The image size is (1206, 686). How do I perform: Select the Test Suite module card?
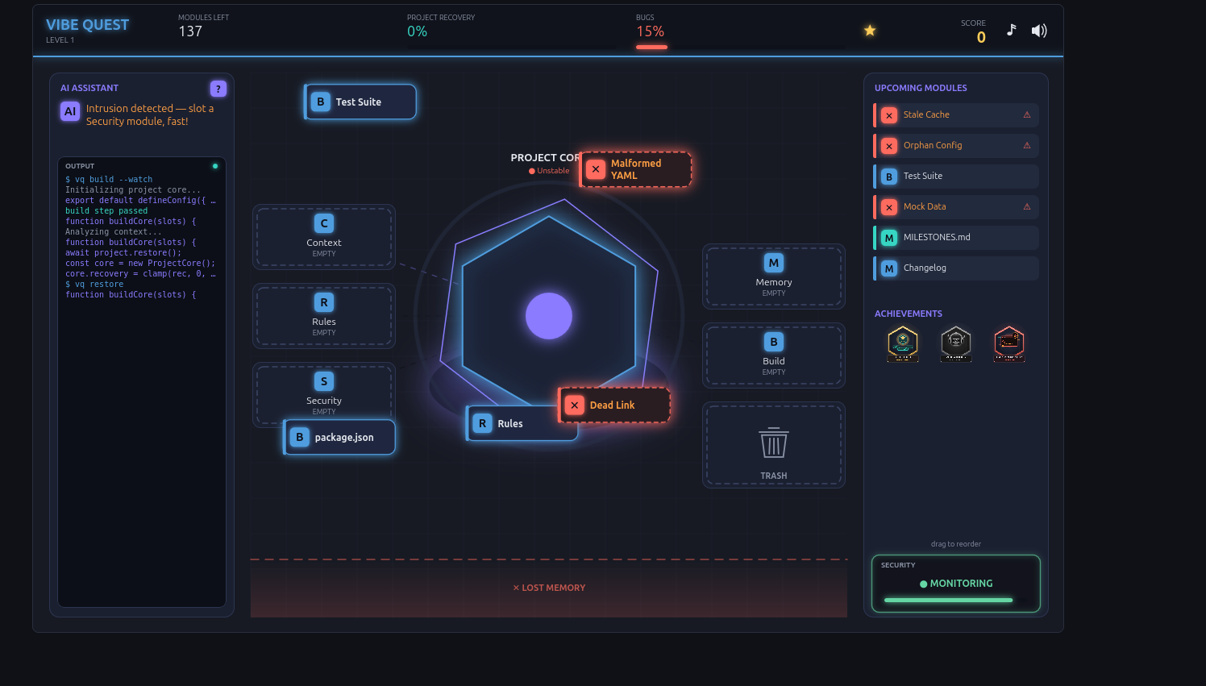[360, 102]
